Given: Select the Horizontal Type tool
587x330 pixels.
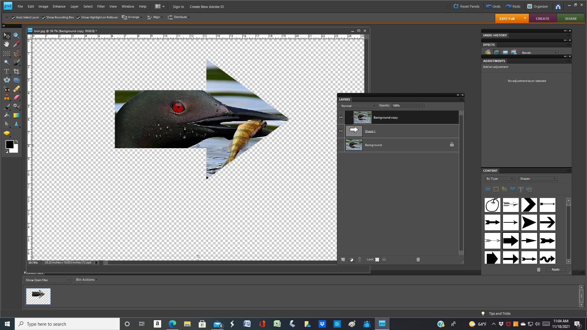Looking at the screenshot, I should click(6, 71).
